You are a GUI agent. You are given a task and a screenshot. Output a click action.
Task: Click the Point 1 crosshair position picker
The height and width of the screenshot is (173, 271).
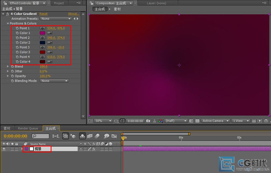(42, 28)
